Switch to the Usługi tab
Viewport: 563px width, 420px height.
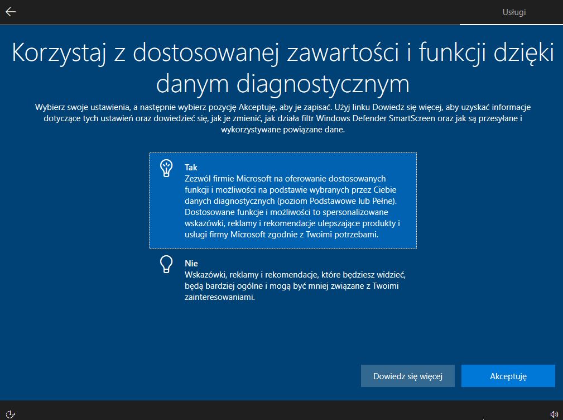coord(514,12)
